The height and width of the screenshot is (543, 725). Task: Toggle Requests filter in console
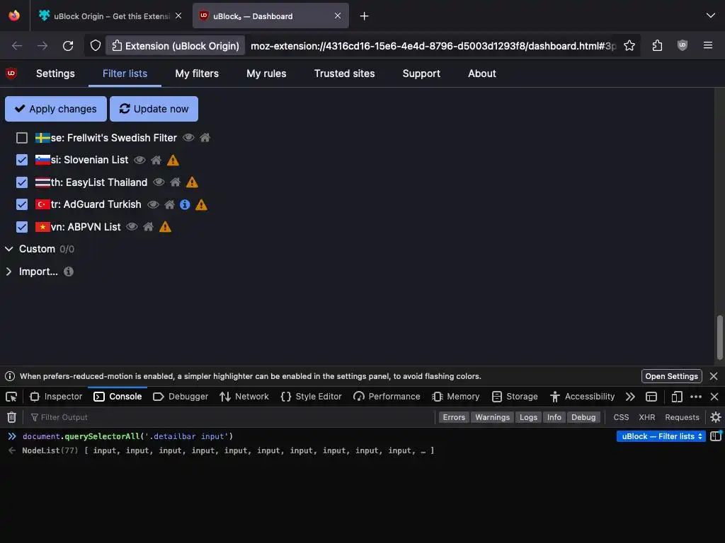[682, 417]
